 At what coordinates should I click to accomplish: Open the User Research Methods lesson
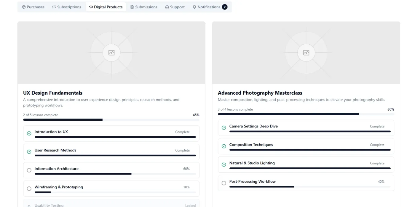[x=111, y=152]
